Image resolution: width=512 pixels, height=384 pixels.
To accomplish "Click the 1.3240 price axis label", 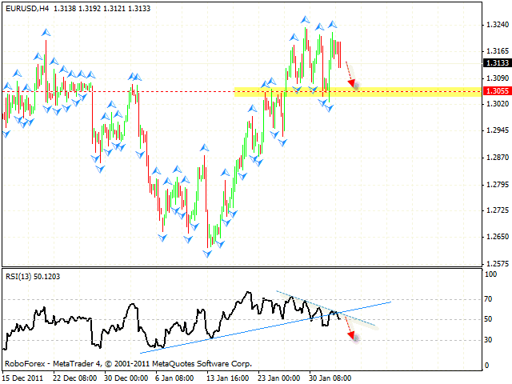I will pos(497,25).
